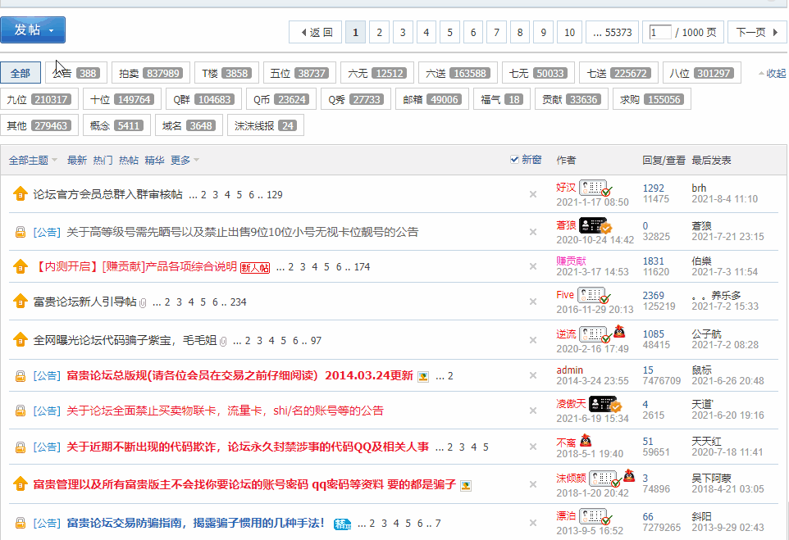Toggle the 新窗 checkbox
Screen dimensions: 789x540
514,160
